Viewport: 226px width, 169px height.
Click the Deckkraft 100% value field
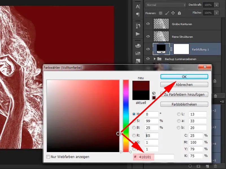[x=208, y=5]
